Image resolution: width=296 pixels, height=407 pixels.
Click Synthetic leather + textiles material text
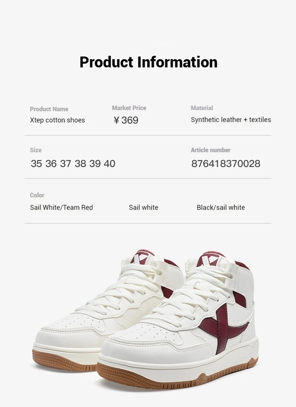pyautogui.click(x=231, y=120)
